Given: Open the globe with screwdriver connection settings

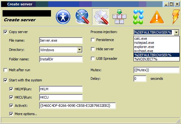Looking at the screenshot, I should 82,17.
